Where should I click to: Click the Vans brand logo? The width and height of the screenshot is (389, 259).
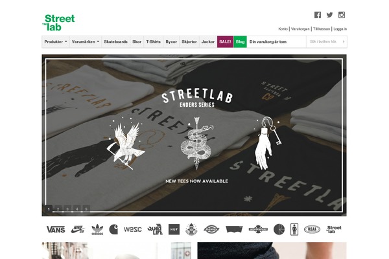tap(56, 229)
